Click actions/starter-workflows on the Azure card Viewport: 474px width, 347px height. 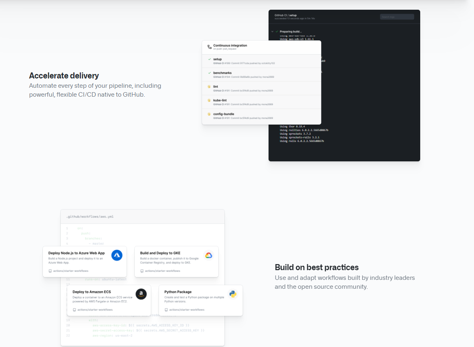(x=71, y=271)
